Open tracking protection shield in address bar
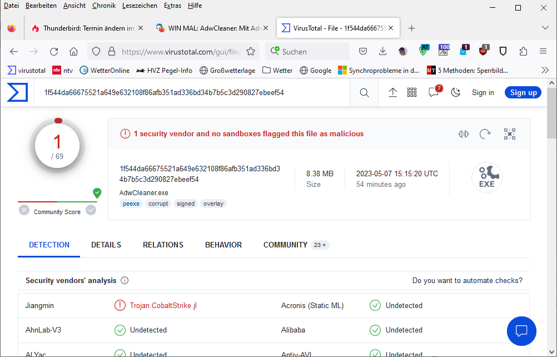Image resolution: width=557 pixels, height=357 pixels. tap(96, 52)
